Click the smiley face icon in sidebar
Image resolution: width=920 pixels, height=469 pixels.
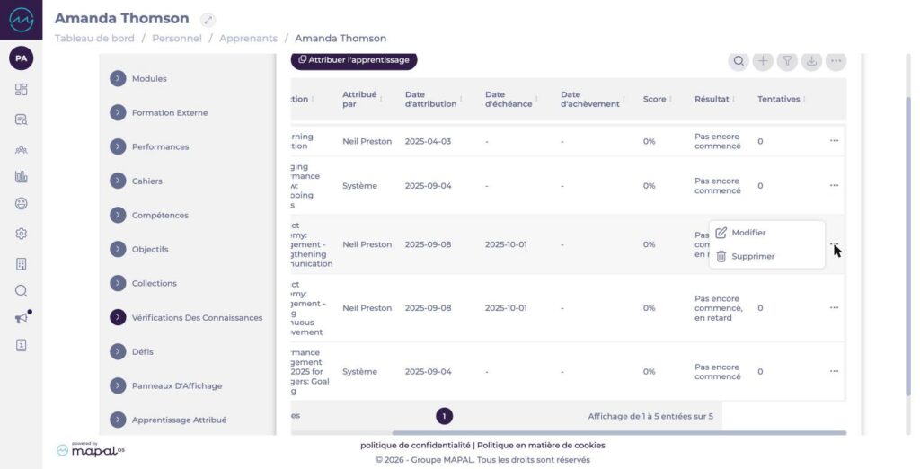click(x=22, y=204)
